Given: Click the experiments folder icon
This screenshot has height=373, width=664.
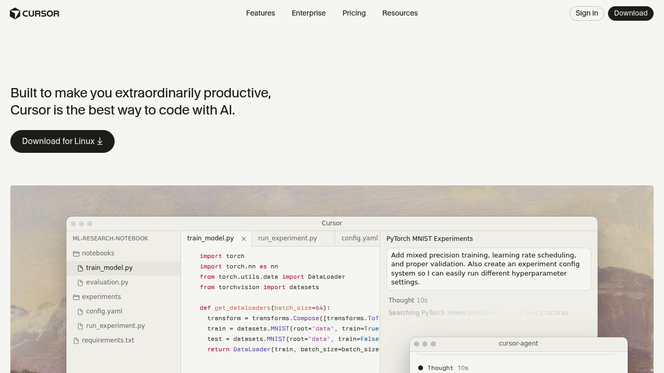Looking at the screenshot, I should click(x=76, y=297).
